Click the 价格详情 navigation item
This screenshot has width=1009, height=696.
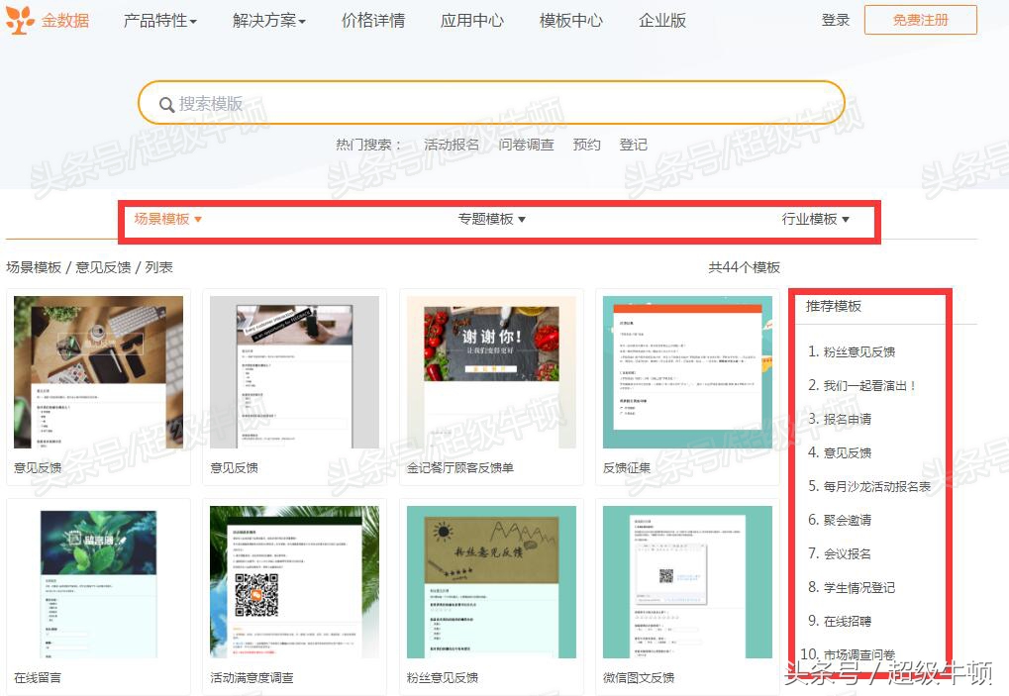[x=371, y=19]
